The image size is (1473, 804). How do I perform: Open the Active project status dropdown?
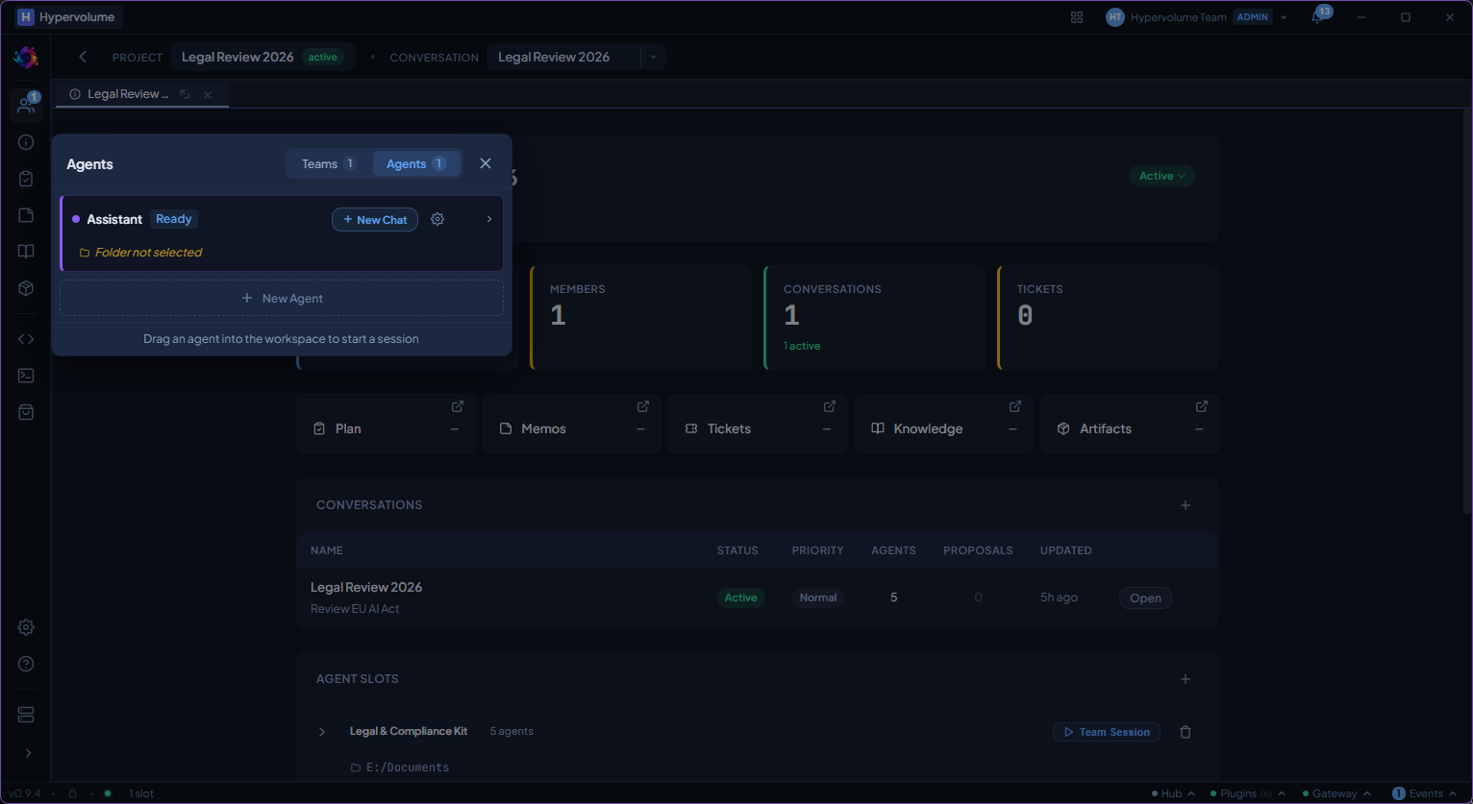(x=1162, y=176)
